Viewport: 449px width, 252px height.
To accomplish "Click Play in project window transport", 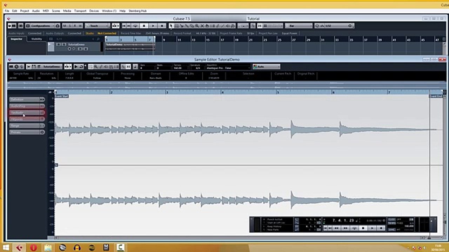I will click(153, 26).
